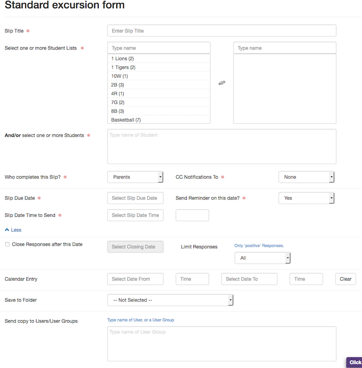Open the Select Date To field
Viewport: 362px width, 368px height.
(x=249, y=279)
